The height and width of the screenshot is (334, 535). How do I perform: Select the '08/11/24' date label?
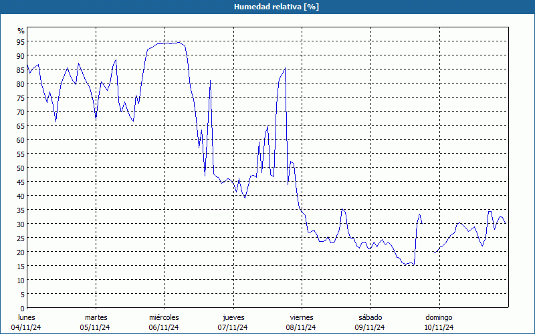(302, 327)
